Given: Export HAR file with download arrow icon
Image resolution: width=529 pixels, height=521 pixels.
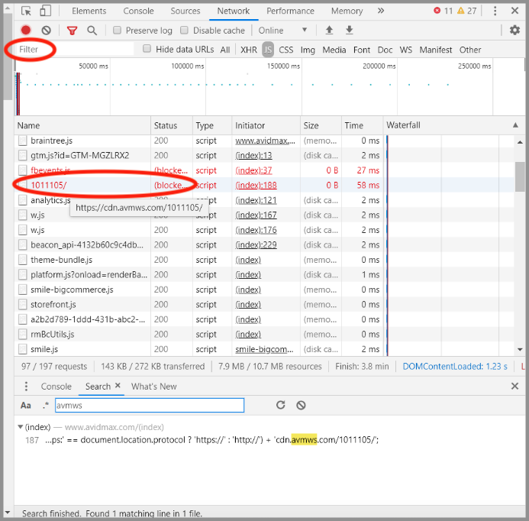Looking at the screenshot, I should [349, 31].
